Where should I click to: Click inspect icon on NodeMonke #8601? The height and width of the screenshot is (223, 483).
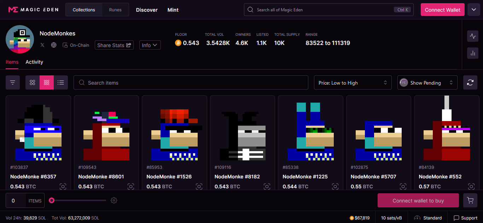(x=131, y=187)
